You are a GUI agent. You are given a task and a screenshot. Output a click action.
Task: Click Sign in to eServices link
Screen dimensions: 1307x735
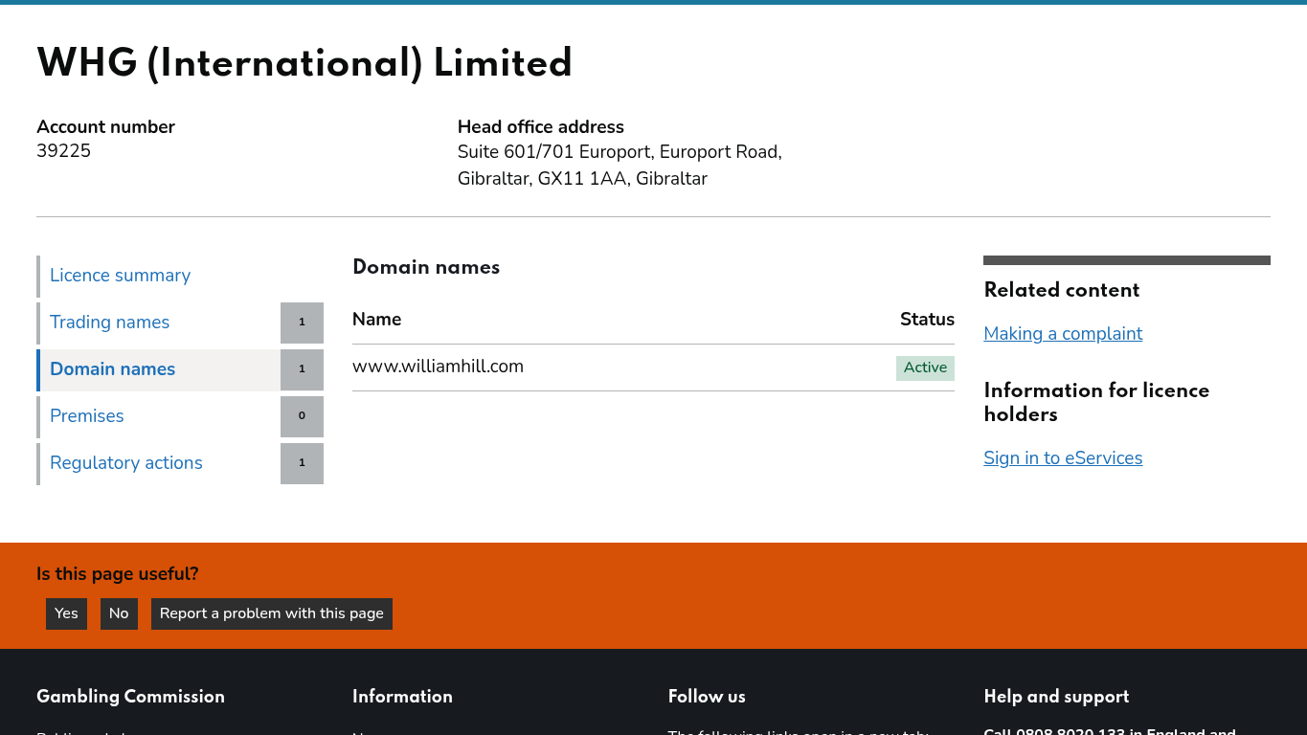tap(1063, 458)
